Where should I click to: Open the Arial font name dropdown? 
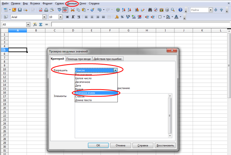[44, 17]
